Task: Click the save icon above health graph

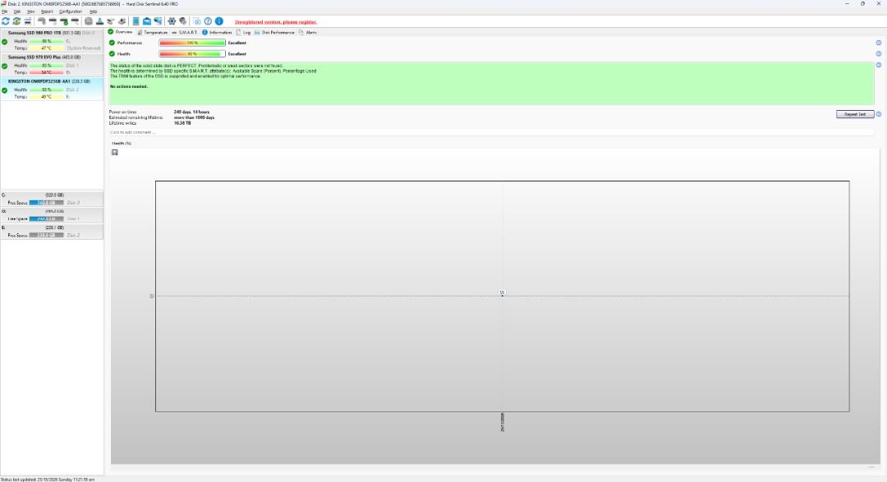Action: (115, 152)
